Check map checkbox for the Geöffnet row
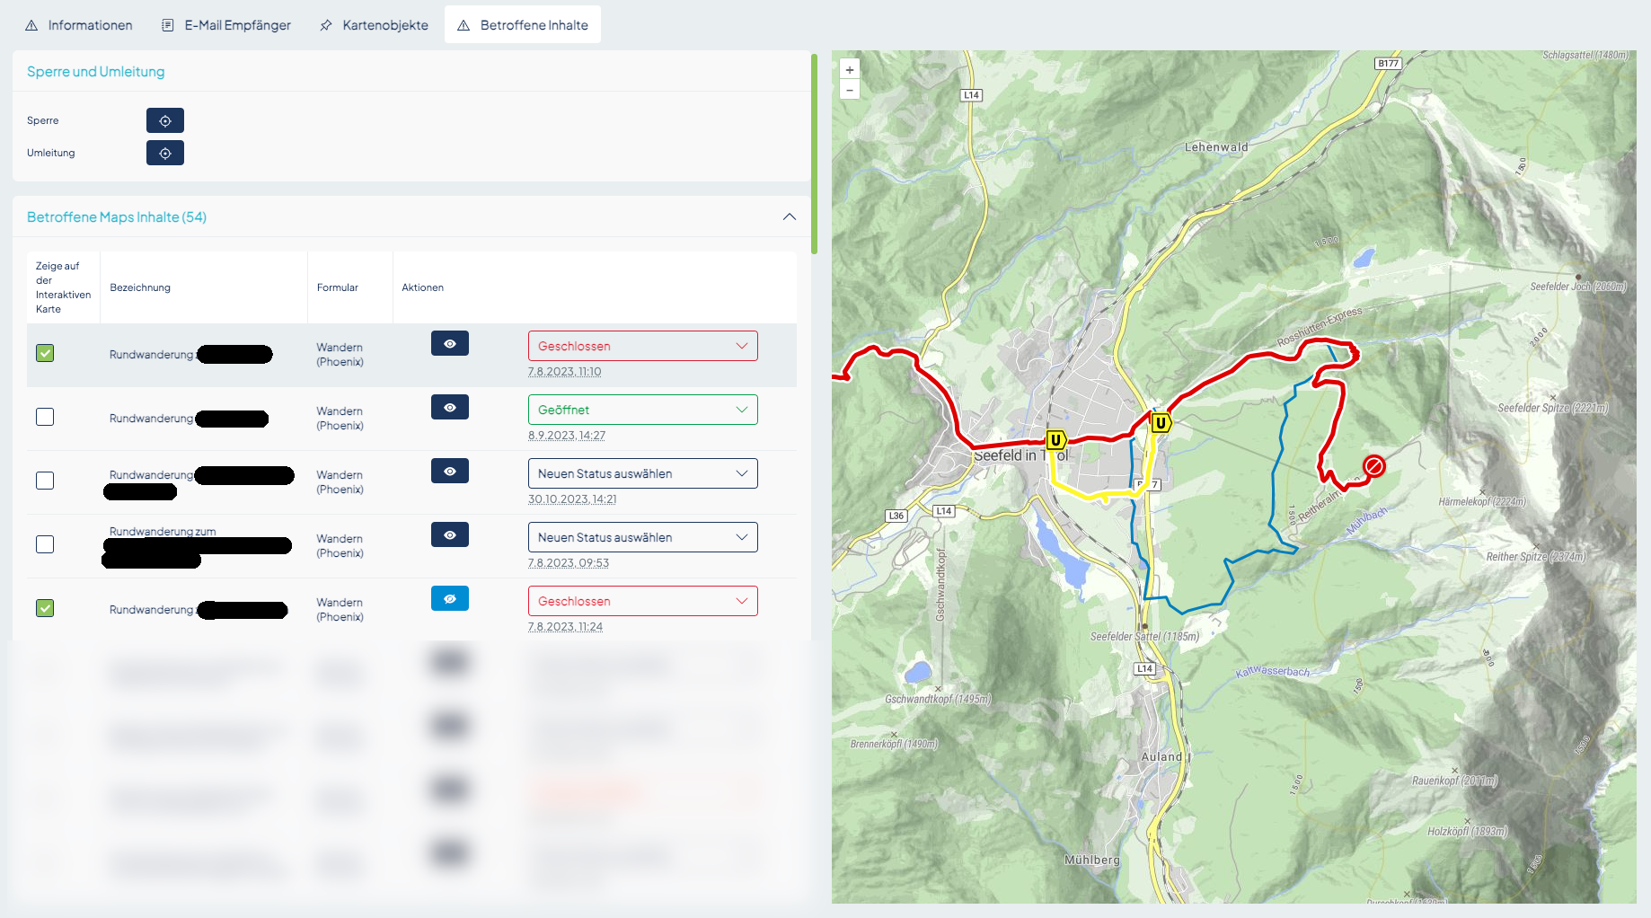The height and width of the screenshot is (918, 1651). coord(45,417)
